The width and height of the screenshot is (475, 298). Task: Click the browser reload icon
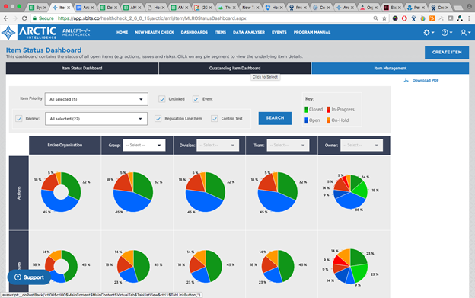tap(24, 18)
